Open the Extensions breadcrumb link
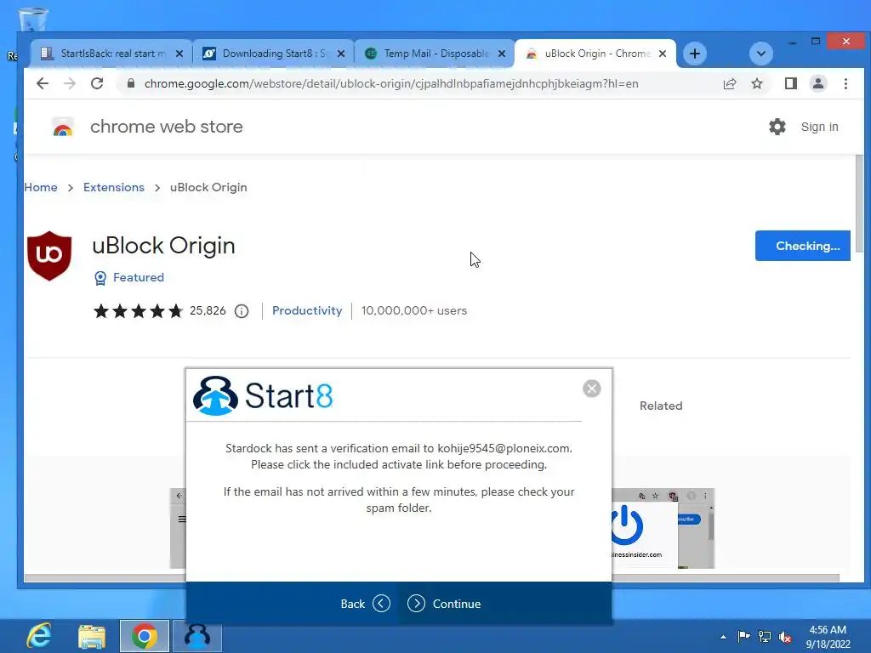This screenshot has width=871, height=653. click(x=114, y=187)
